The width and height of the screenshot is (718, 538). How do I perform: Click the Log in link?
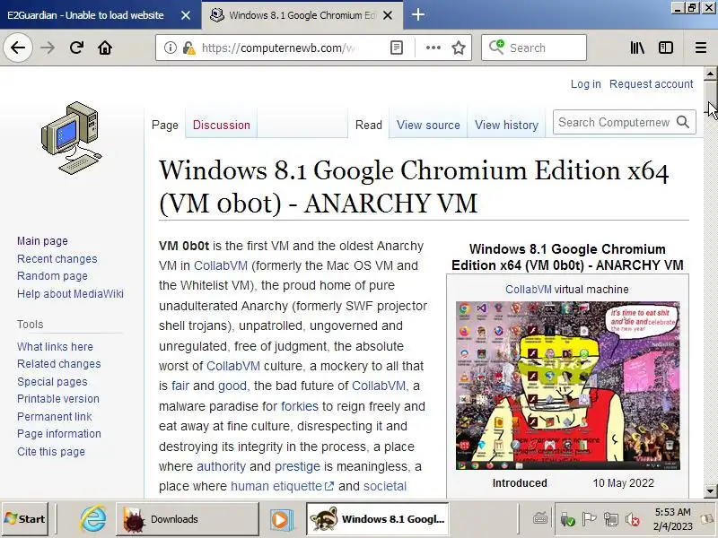point(585,84)
